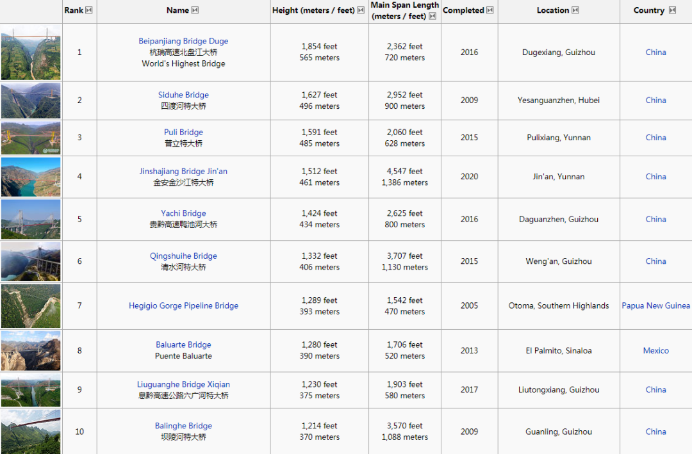Open Siduhe Bridge link
This screenshot has height=454, width=692.
[183, 95]
